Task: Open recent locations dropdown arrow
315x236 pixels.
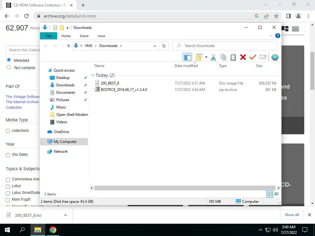Action: 62,46
